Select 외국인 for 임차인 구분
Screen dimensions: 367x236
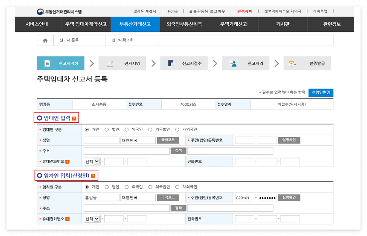pos(127,187)
